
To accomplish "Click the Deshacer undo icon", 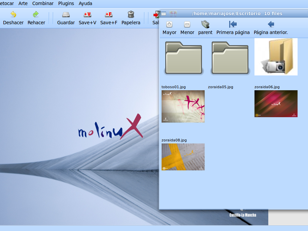I will point(13,14).
